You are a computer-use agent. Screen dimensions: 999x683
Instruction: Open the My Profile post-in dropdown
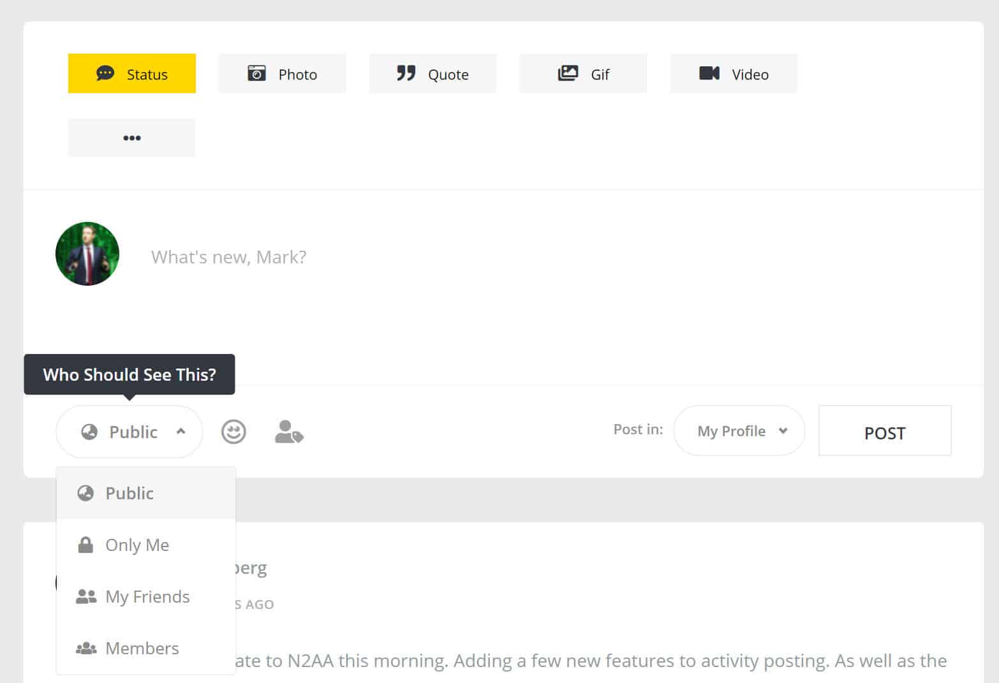tap(739, 430)
